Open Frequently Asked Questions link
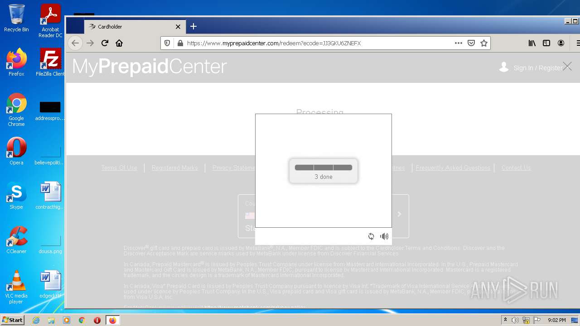The width and height of the screenshot is (580, 326). [453, 168]
